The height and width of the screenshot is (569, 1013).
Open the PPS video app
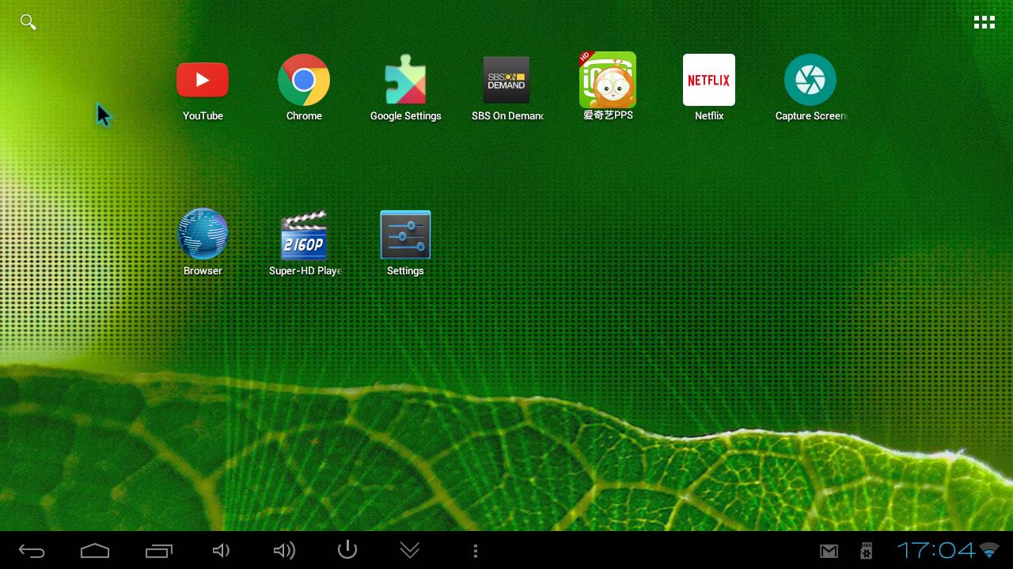[x=608, y=80]
